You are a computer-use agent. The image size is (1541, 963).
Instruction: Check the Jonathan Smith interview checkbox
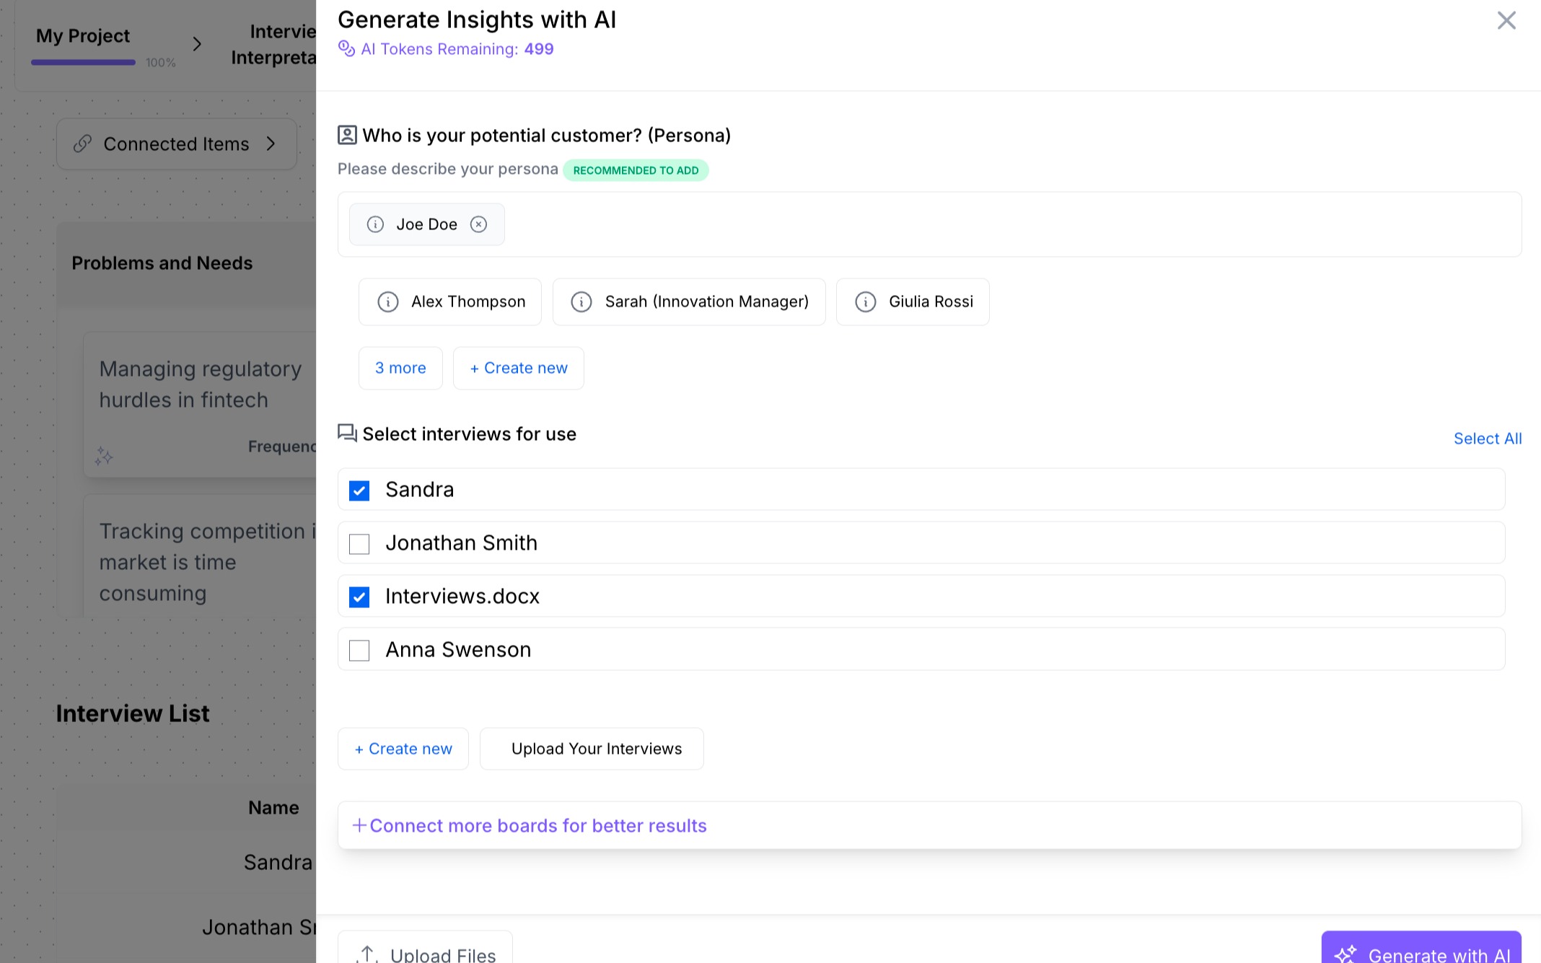point(359,544)
